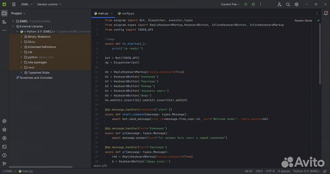
Task: Open IDE settings gear
Action: [297, 5]
